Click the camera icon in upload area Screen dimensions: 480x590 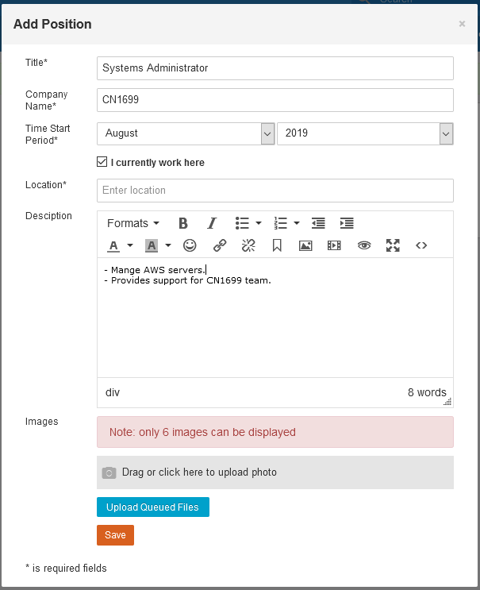coord(109,472)
